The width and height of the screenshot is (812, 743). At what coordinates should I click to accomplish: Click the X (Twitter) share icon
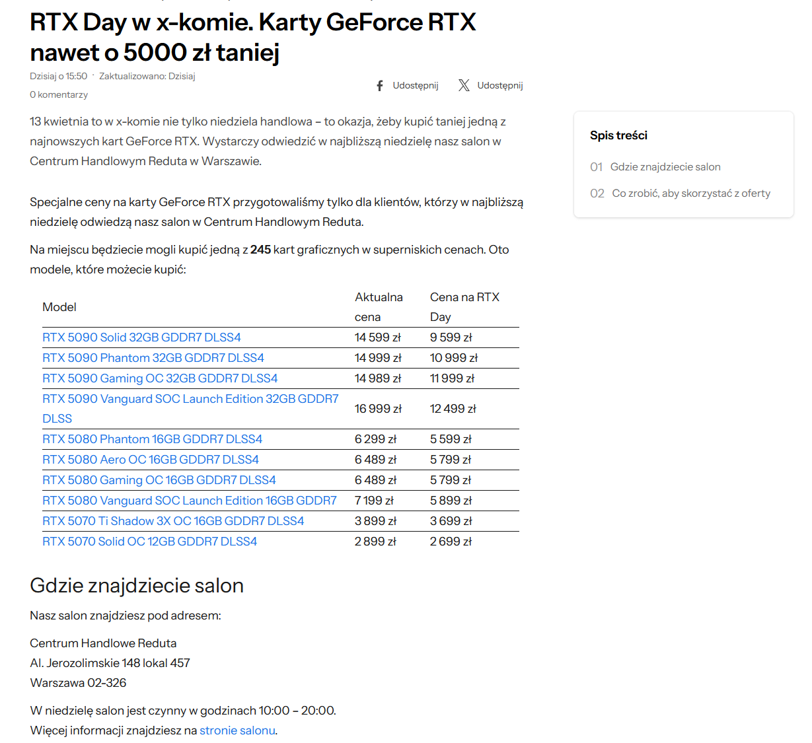(464, 85)
